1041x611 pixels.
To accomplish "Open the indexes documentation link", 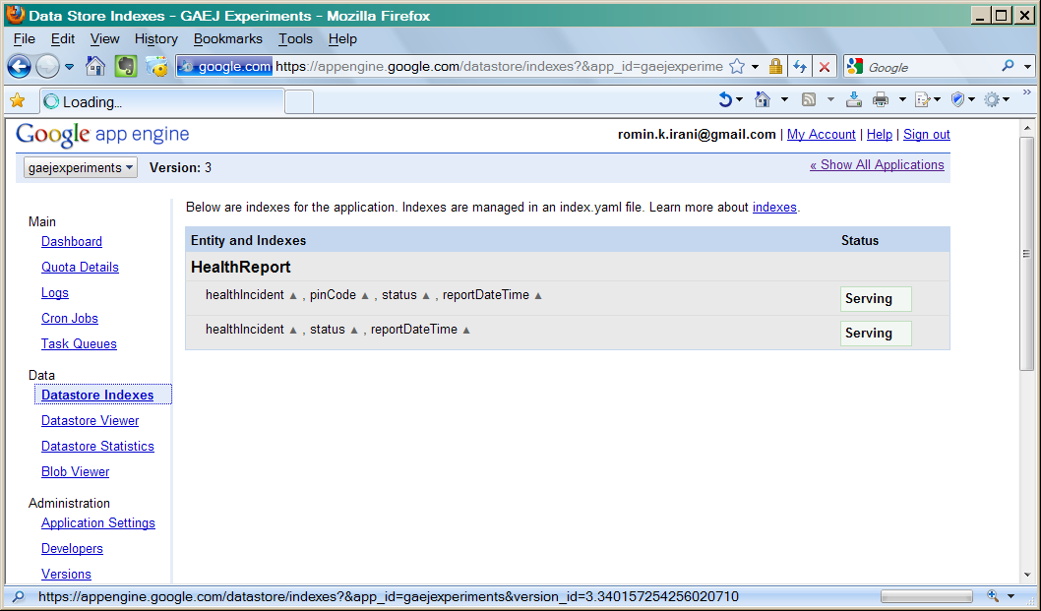I will (x=774, y=208).
